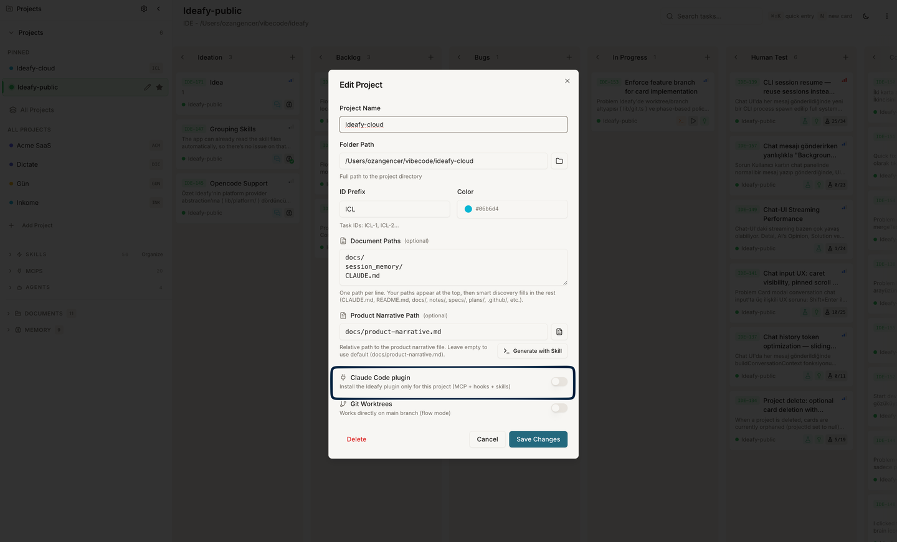Open folder browser next to Folder Path
Viewport: 897px width, 542px height.
click(x=559, y=161)
